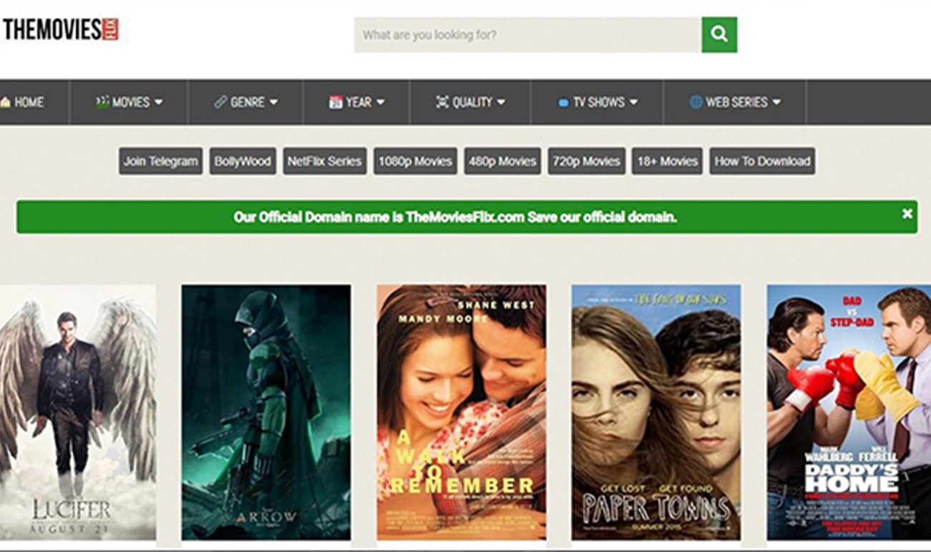Expand the Quality dropdown arrow
Viewport: 931px width, 552px height.
[x=501, y=102]
